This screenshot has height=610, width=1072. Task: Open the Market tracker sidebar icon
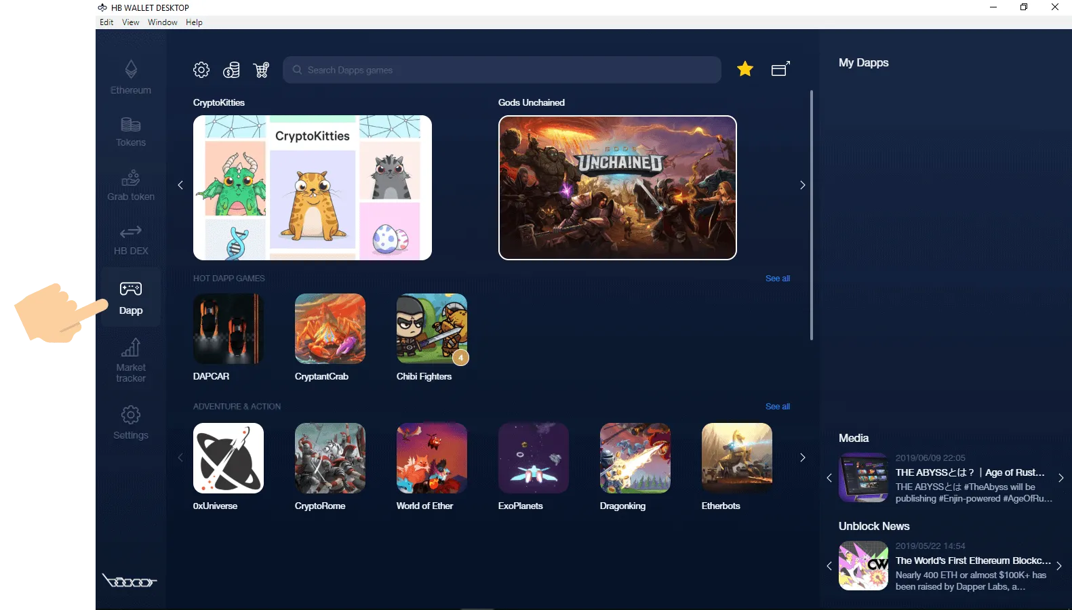coord(131,360)
